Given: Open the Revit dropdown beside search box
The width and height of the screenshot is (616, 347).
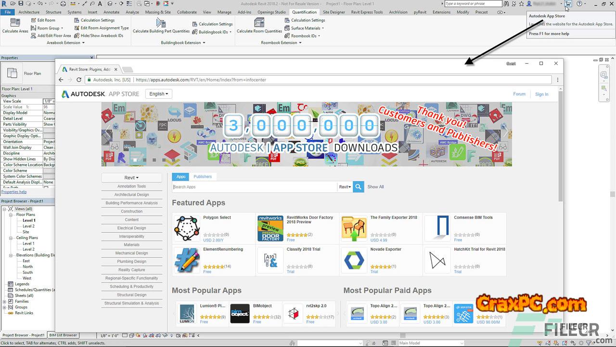Looking at the screenshot, I should [345, 187].
